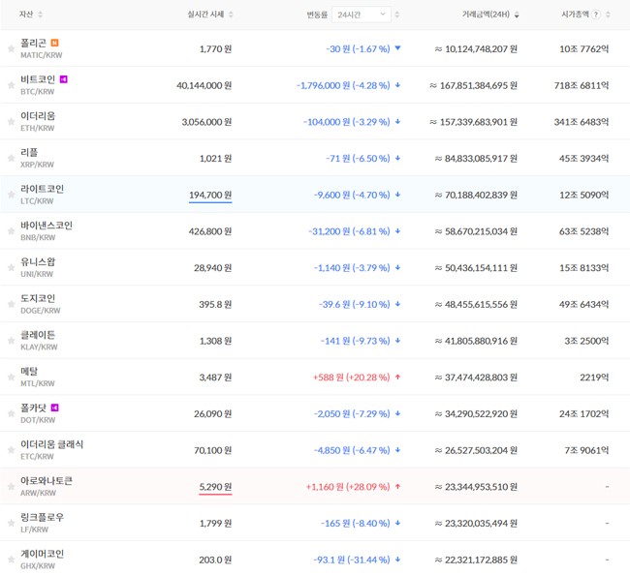Toggle favorite star for 클레이튼 KLAY/KRW

(x=12, y=341)
